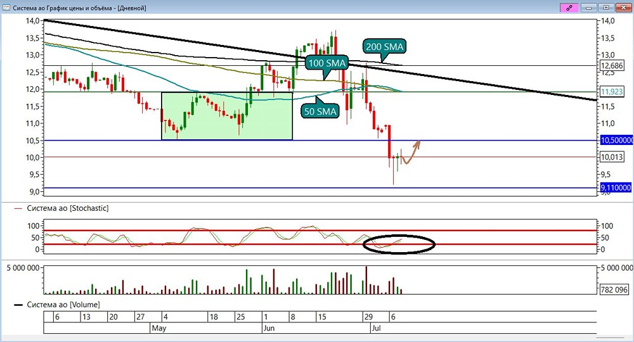Select the brown curved arrow drawing
Screen dimensions: 634x342
point(410,153)
